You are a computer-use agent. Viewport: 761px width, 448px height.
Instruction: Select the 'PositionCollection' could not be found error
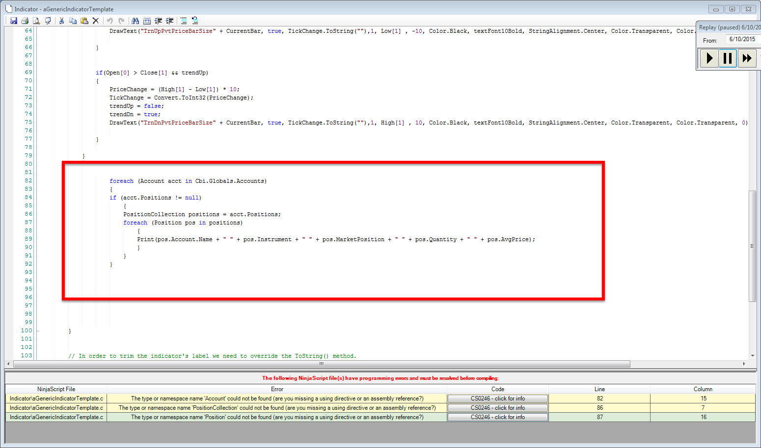(x=277, y=408)
